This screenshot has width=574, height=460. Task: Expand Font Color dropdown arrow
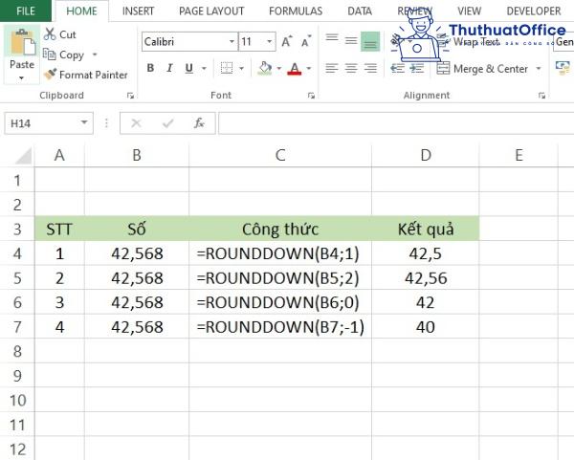pyautogui.click(x=309, y=68)
